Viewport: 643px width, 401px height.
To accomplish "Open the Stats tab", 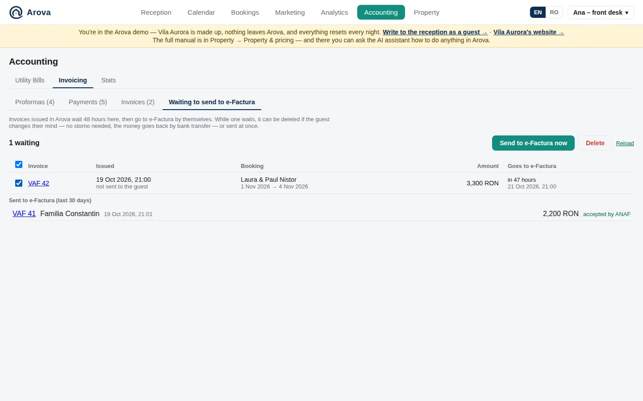I will click(109, 80).
